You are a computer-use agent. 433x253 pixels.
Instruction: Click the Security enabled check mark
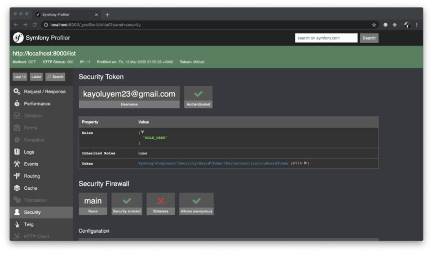coord(127,200)
